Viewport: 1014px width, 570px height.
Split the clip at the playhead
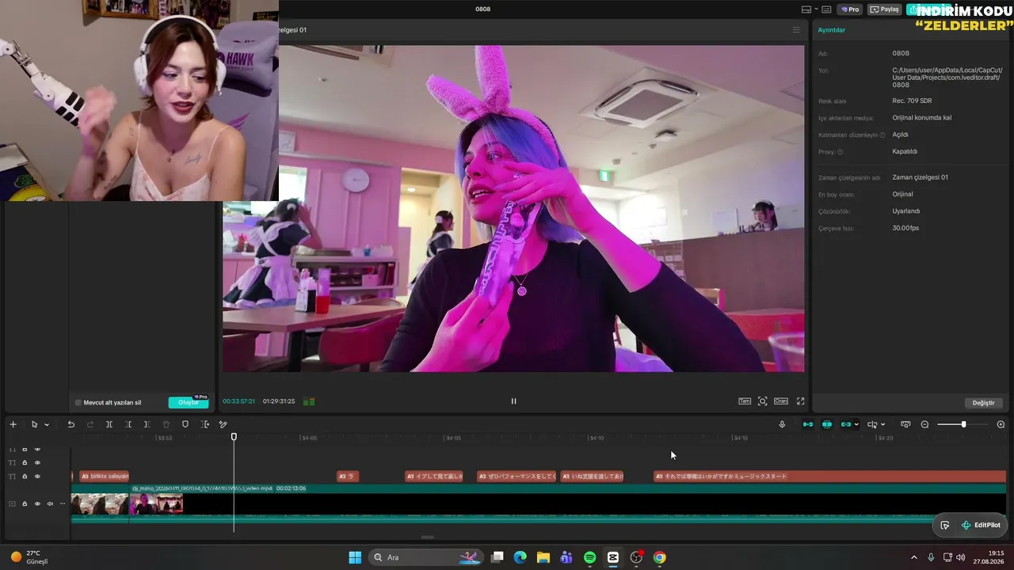pyautogui.click(x=109, y=424)
